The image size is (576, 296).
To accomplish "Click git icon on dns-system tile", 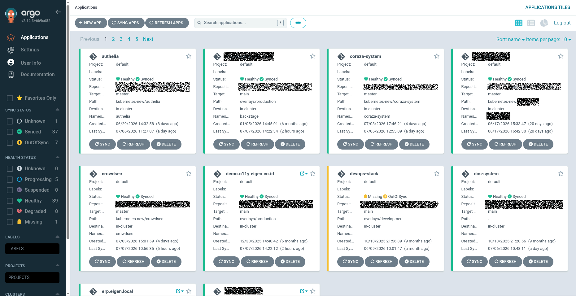I will (x=465, y=174).
